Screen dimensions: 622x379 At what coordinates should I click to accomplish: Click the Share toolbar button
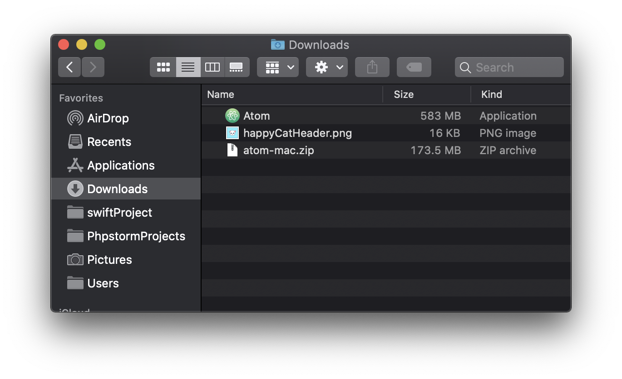click(372, 67)
